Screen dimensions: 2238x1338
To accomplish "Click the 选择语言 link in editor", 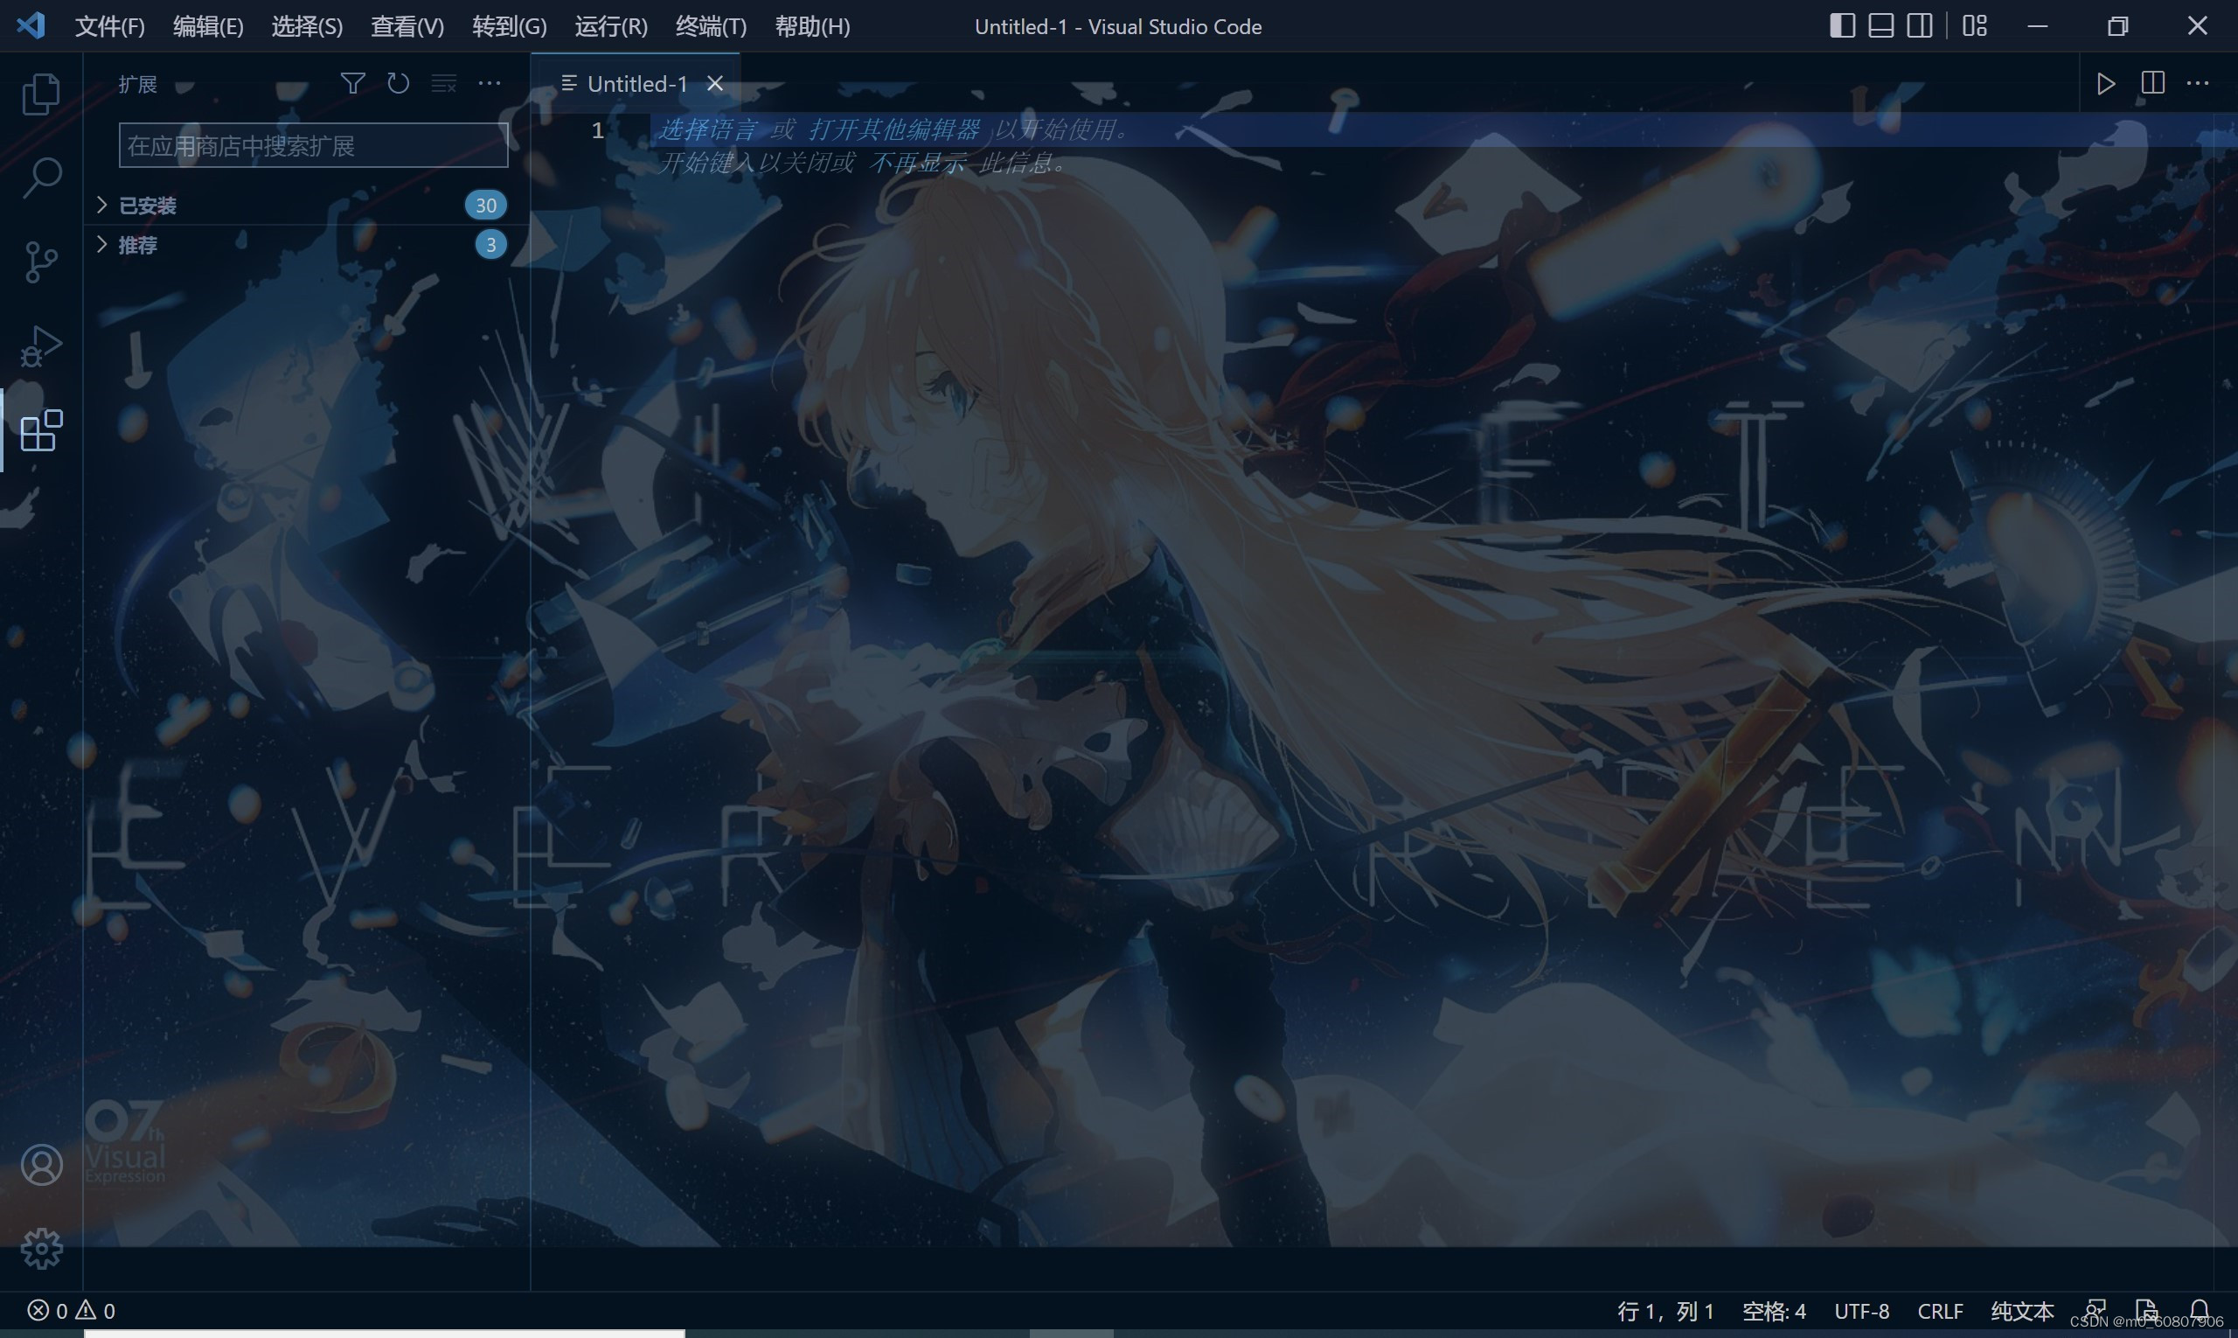I will [x=706, y=129].
